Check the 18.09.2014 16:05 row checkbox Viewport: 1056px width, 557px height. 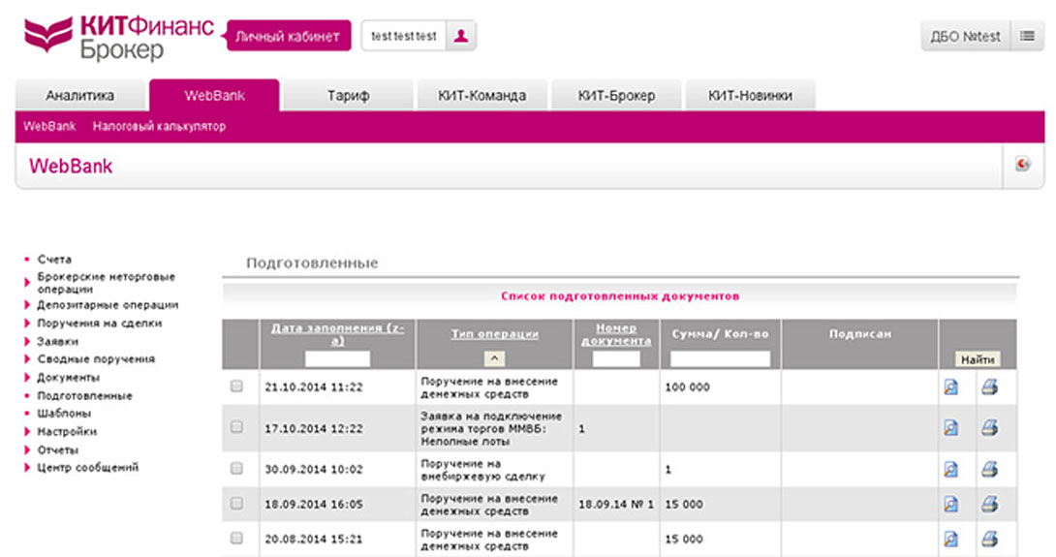click(x=236, y=504)
